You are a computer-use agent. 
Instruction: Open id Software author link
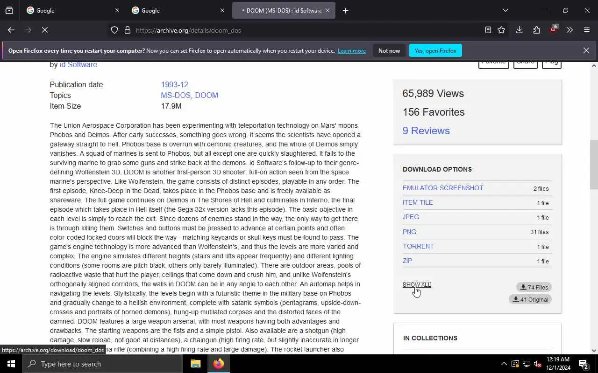(78, 64)
